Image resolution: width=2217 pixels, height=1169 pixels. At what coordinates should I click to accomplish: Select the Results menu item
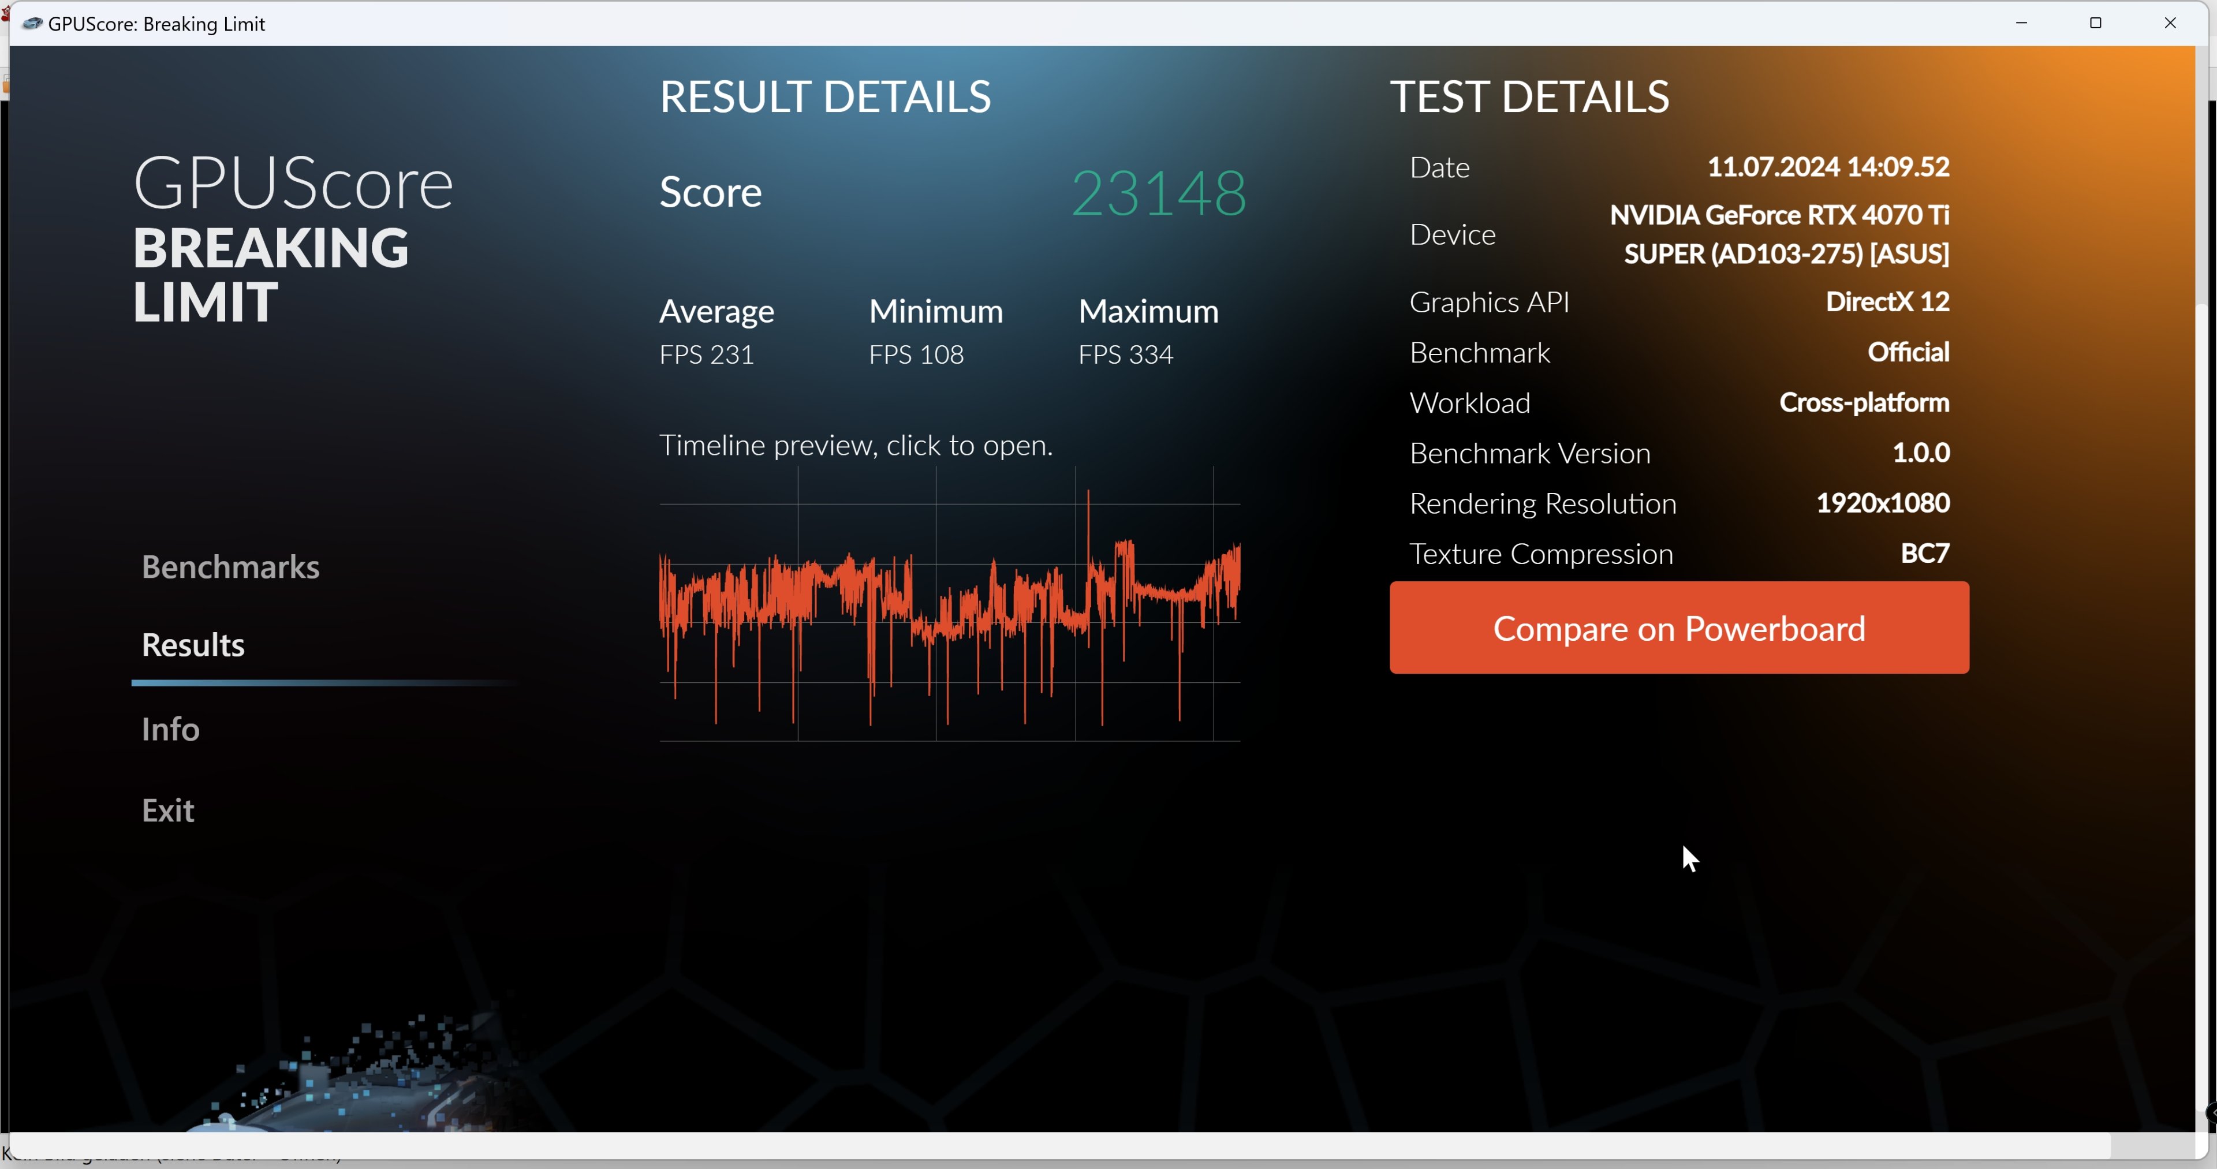tap(193, 645)
